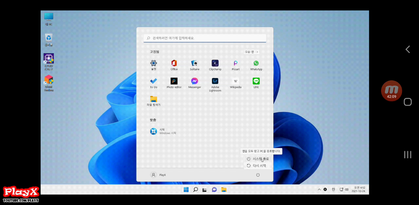The width and height of the screenshot is (419, 205).
Task: Select CPUID CPU-Z desktop shortcut
Action: tap(48, 62)
